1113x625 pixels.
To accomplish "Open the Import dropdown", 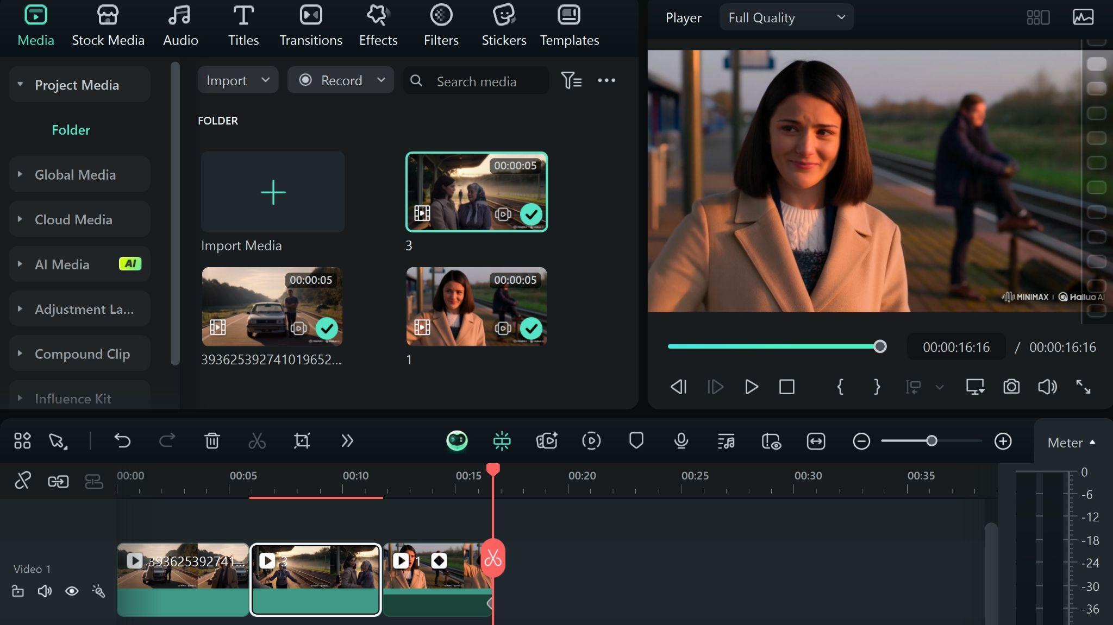I will pyautogui.click(x=237, y=80).
